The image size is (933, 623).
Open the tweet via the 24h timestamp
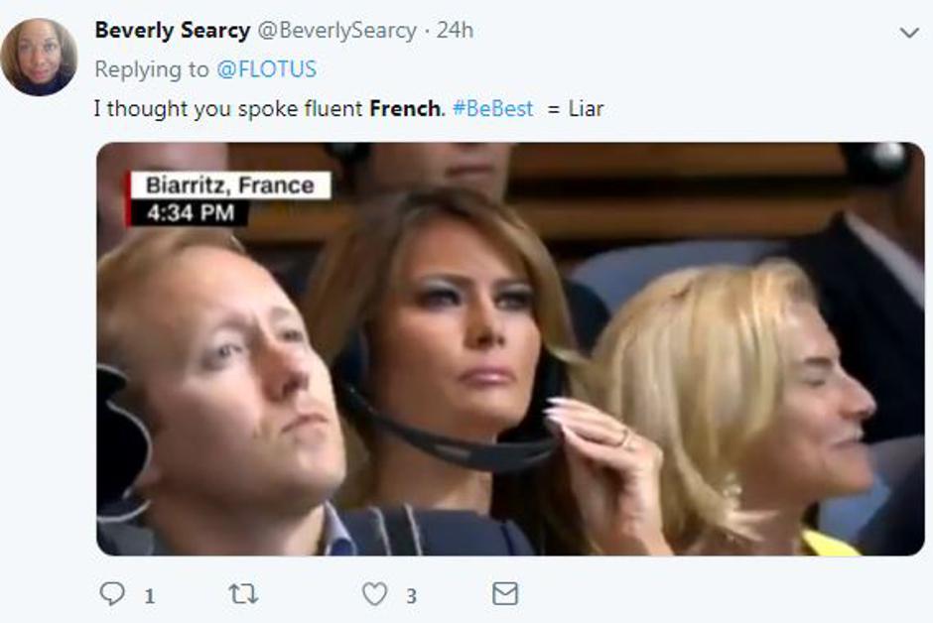pos(452,30)
